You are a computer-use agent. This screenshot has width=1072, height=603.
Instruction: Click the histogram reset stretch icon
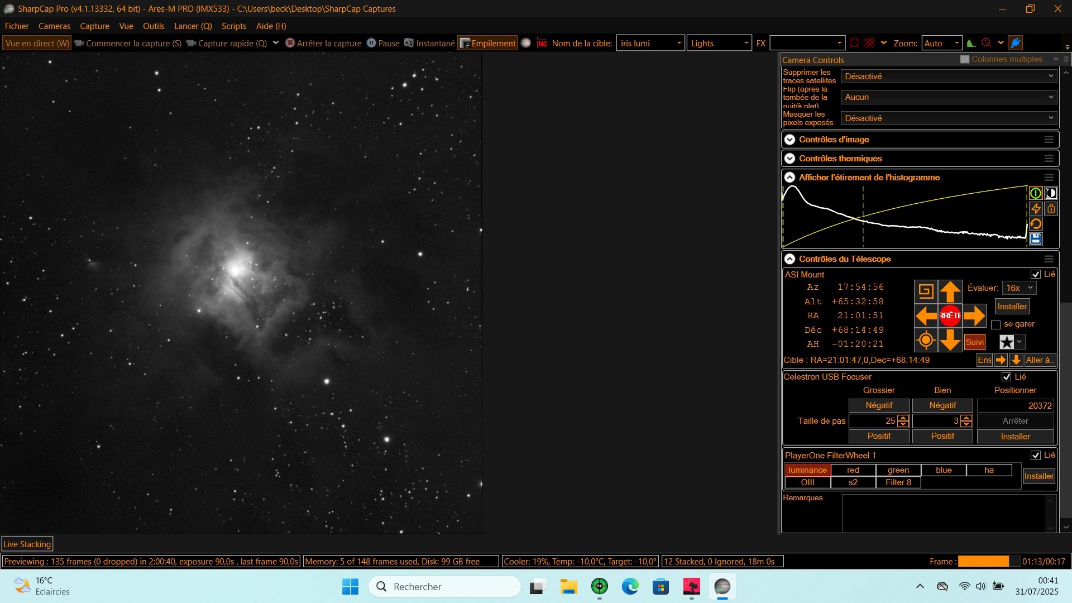point(1036,224)
